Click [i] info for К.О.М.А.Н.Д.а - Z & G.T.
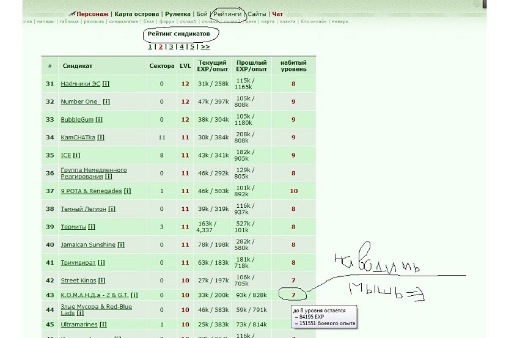 pos(134,295)
